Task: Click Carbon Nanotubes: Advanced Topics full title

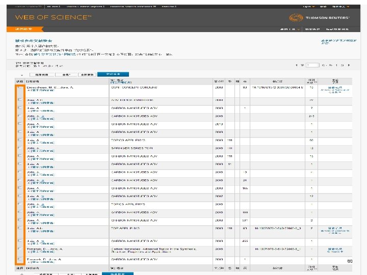Action: pos(154,251)
